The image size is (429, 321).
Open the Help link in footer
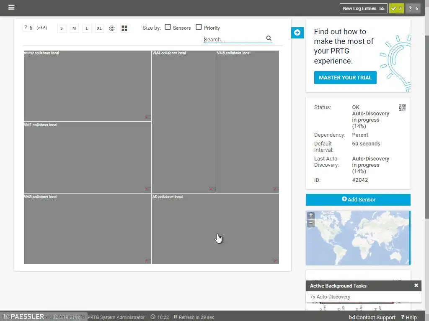(x=409, y=317)
